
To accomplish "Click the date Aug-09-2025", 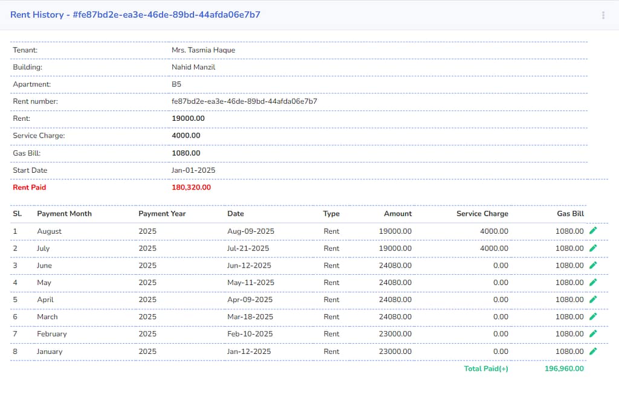I will tap(251, 231).
